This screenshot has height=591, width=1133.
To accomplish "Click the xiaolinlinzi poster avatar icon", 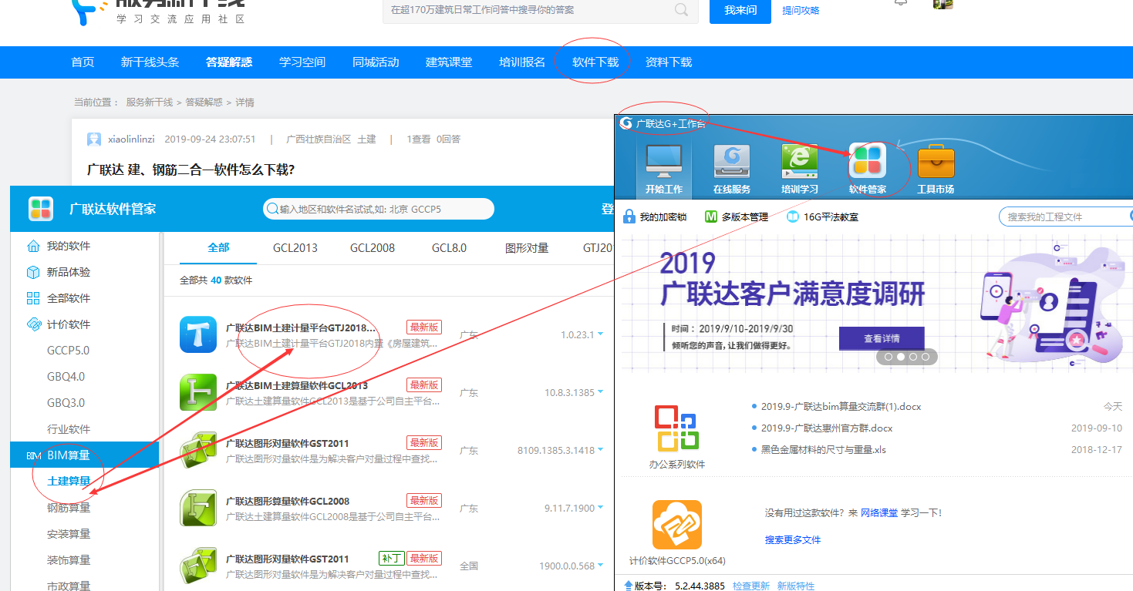I will (x=94, y=139).
